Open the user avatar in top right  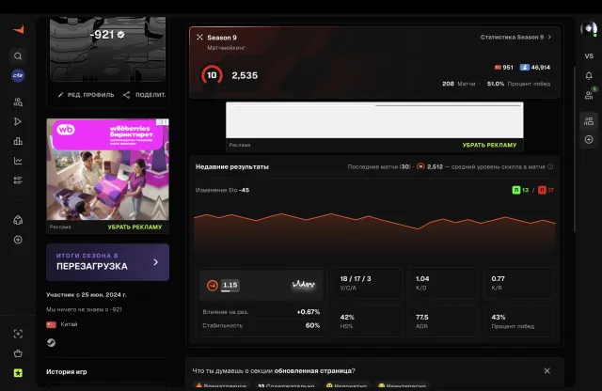point(589,28)
